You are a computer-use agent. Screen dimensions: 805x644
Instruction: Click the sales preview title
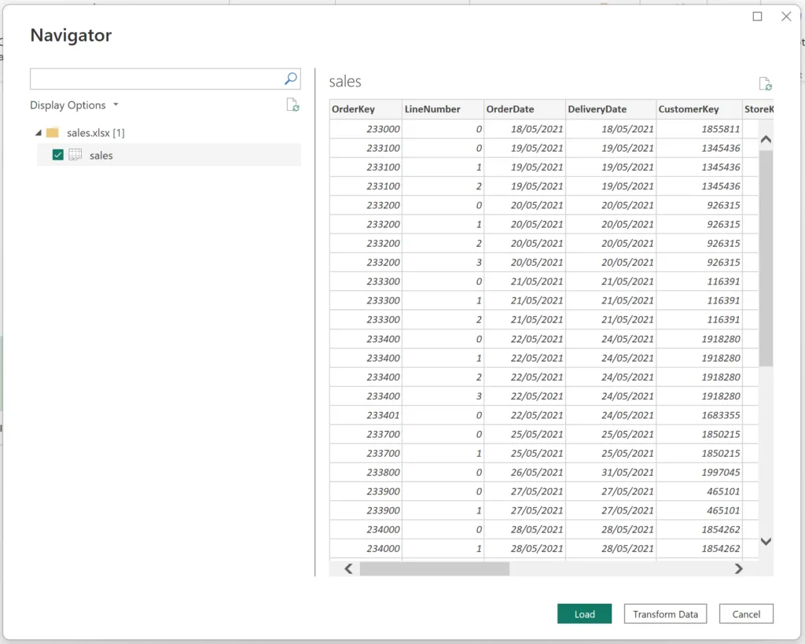pyautogui.click(x=345, y=81)
